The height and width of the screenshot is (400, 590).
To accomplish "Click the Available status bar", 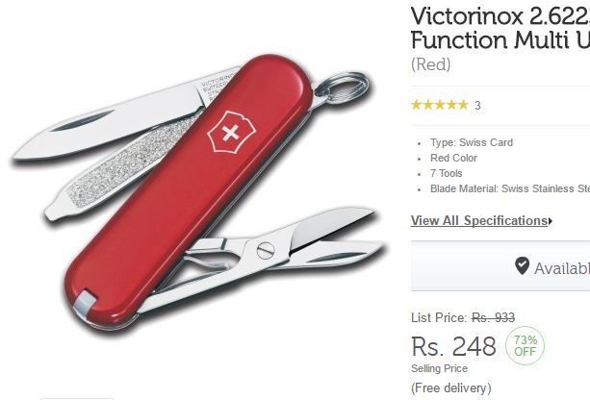I will coord(500,265).
